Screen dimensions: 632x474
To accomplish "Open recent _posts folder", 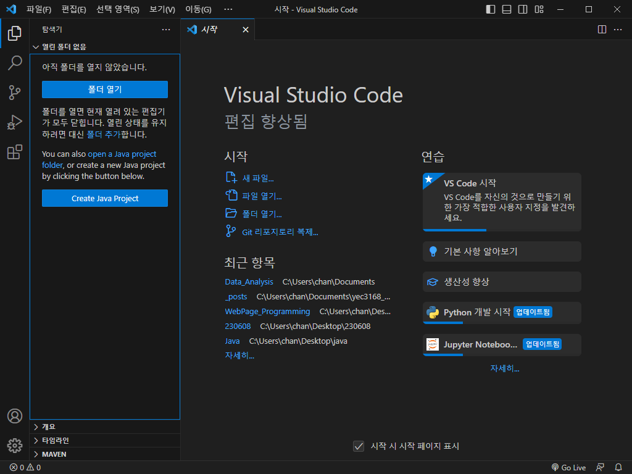I will coord(236,297).
